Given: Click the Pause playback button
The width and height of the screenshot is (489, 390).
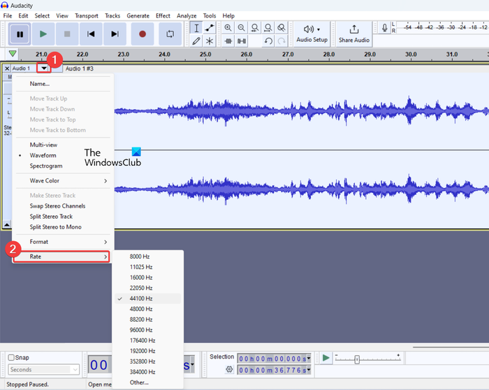Looking at the screenshot, I should click(20, 34).
